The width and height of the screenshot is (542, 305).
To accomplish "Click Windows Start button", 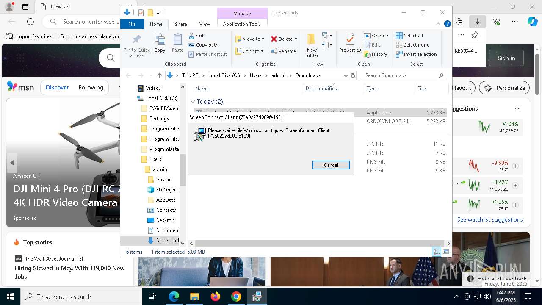I will [x=10, y=297].
